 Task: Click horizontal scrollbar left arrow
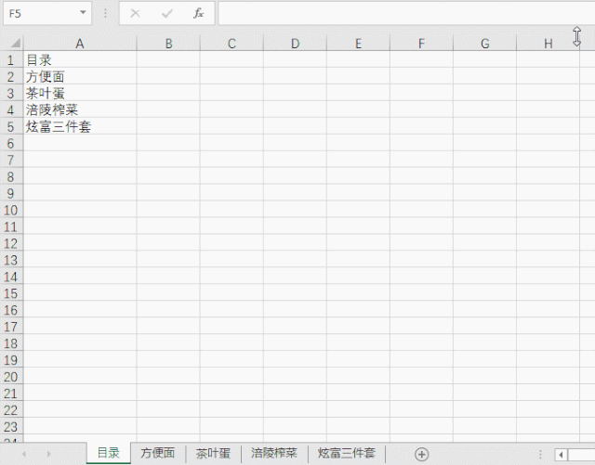pyautogui.click(x=561, y=454)
